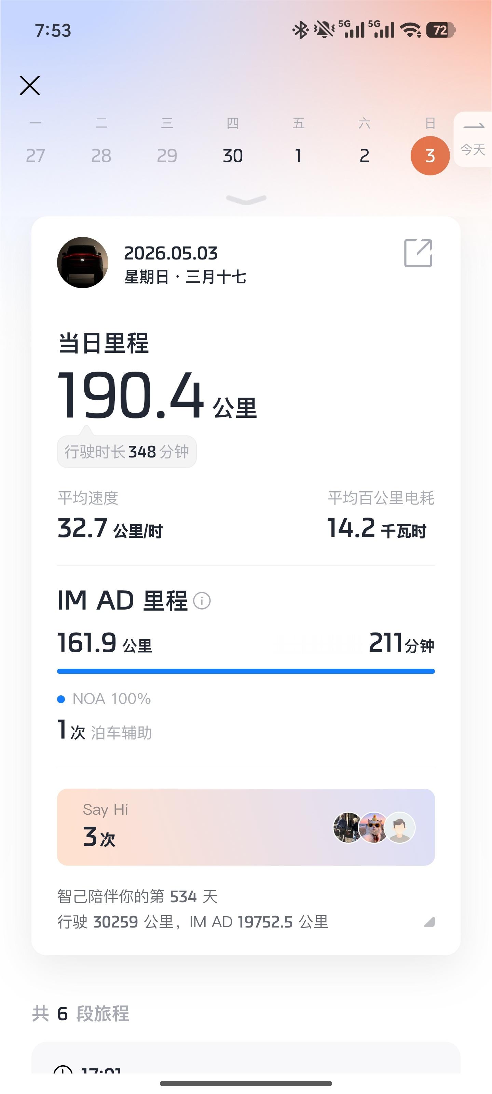Tap the 14.2 千瓦时 consumption value
492x1094 pixels.
tap(377, 528)
